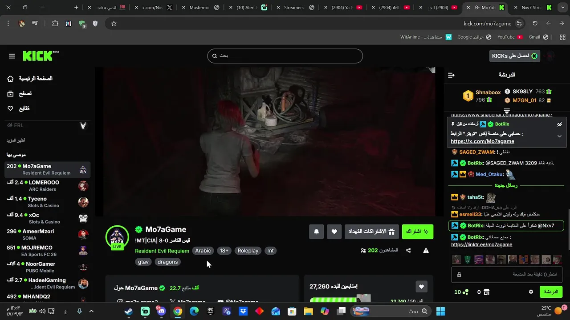Open MOJREMCO recommended channel
Viewport: 570px width, 320px height.
click(x=47, y=251)
